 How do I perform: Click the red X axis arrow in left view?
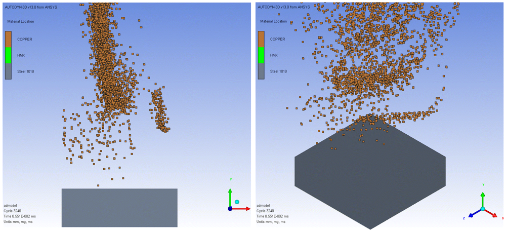point(241,209)
